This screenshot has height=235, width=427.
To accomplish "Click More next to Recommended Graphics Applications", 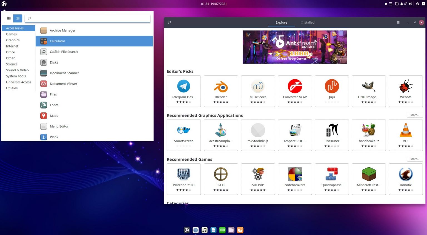I will click(x=414, y=115).
